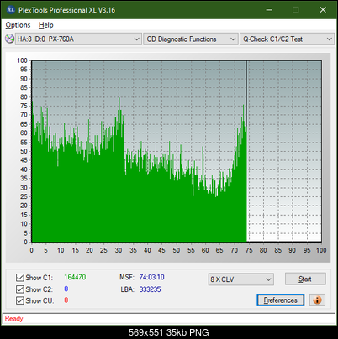Viewport: 338px width, 339px height.
Task: Open the orange info button
Action: tap(317, 300)
